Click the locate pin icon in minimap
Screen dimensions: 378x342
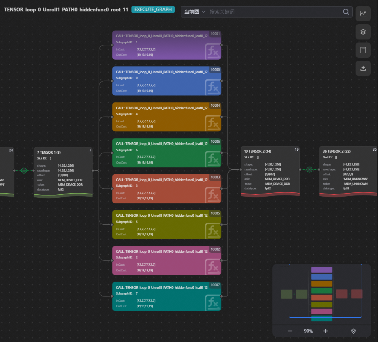click(353, 331)
